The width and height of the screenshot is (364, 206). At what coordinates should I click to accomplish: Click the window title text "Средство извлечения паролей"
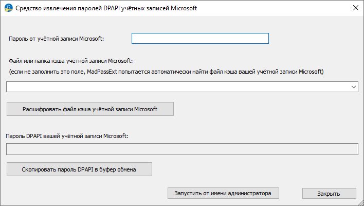(57, 9)
